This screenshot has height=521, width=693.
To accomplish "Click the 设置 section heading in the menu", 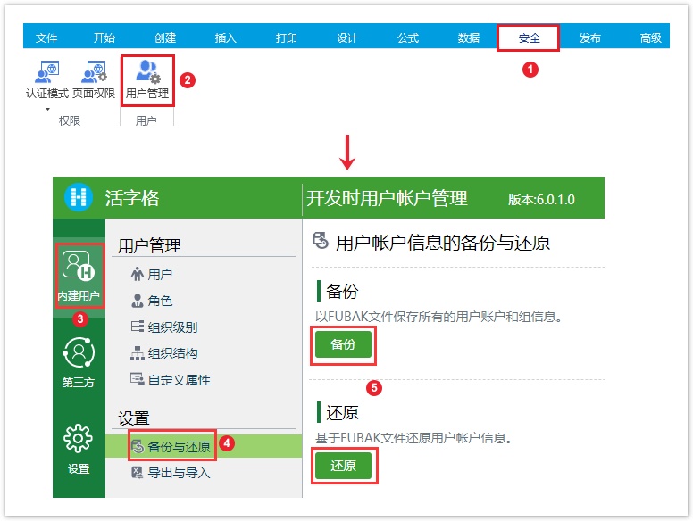I will point(133,418).
